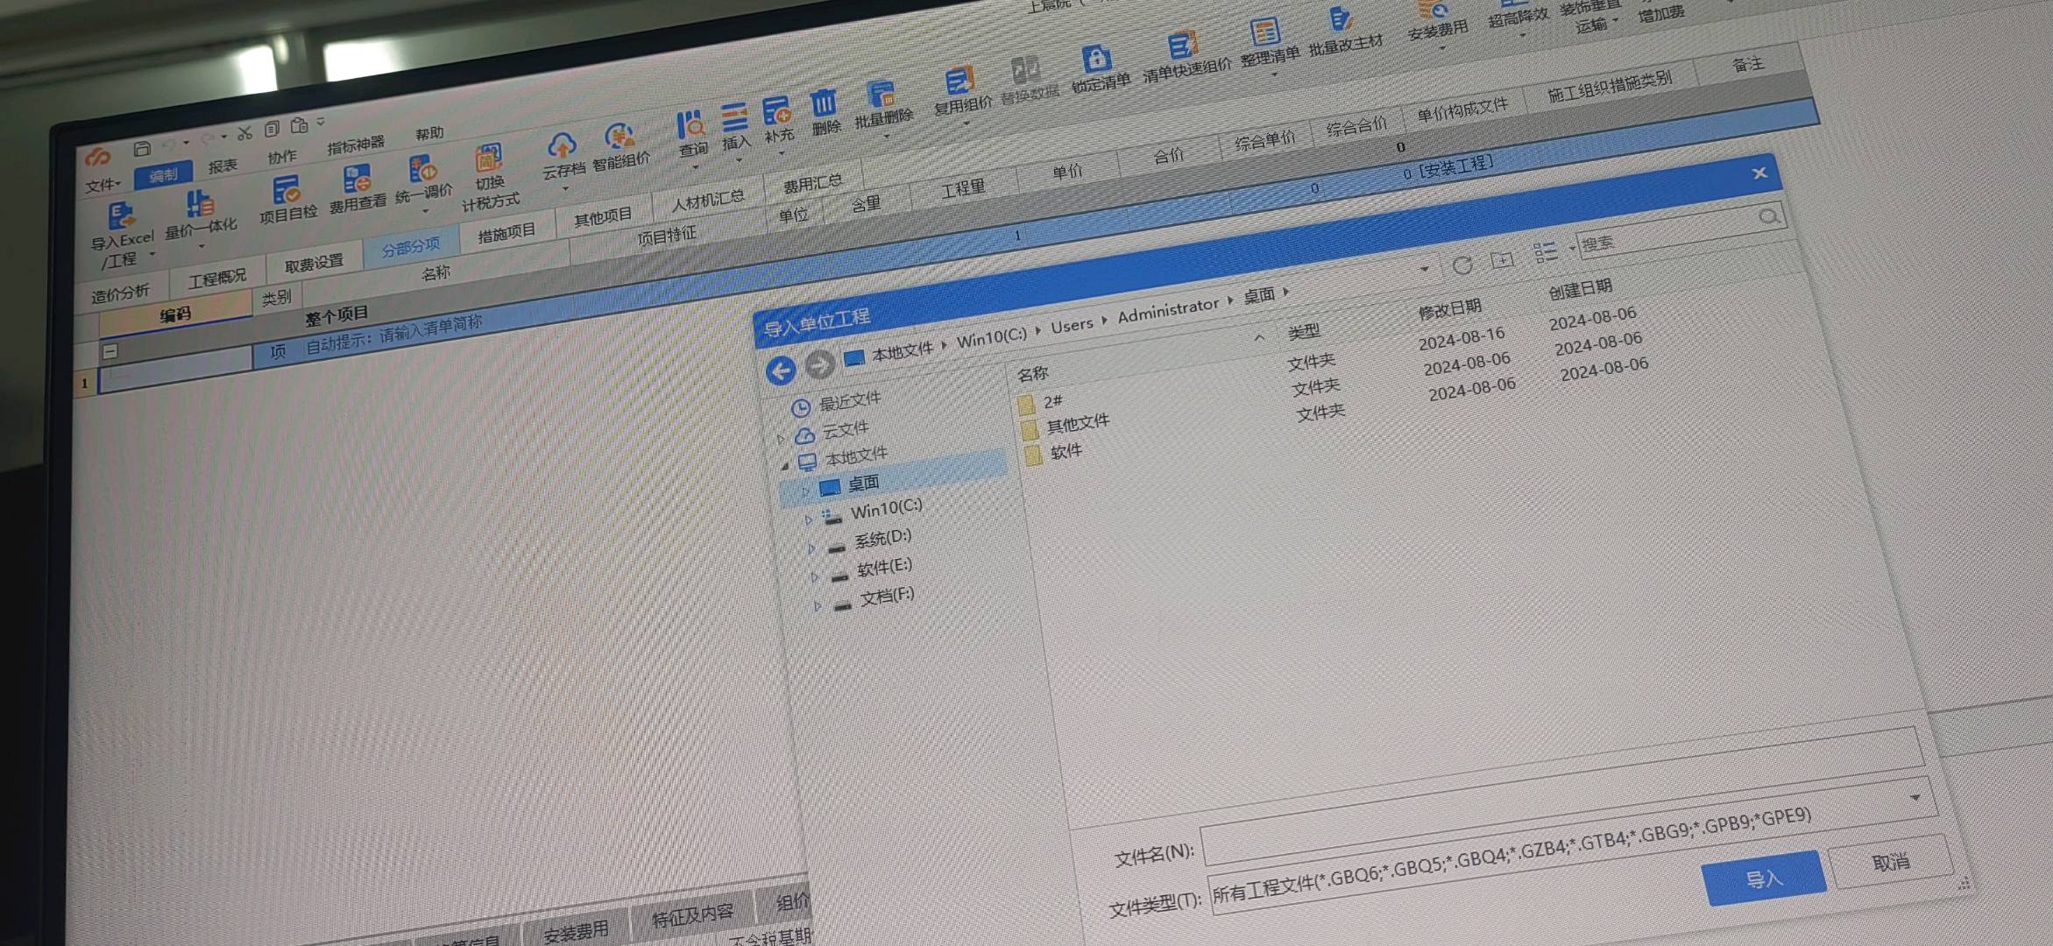Screen dimensions: 2053x946
Task: Click the 批量改主材 icon
Action: (1340, 19)
